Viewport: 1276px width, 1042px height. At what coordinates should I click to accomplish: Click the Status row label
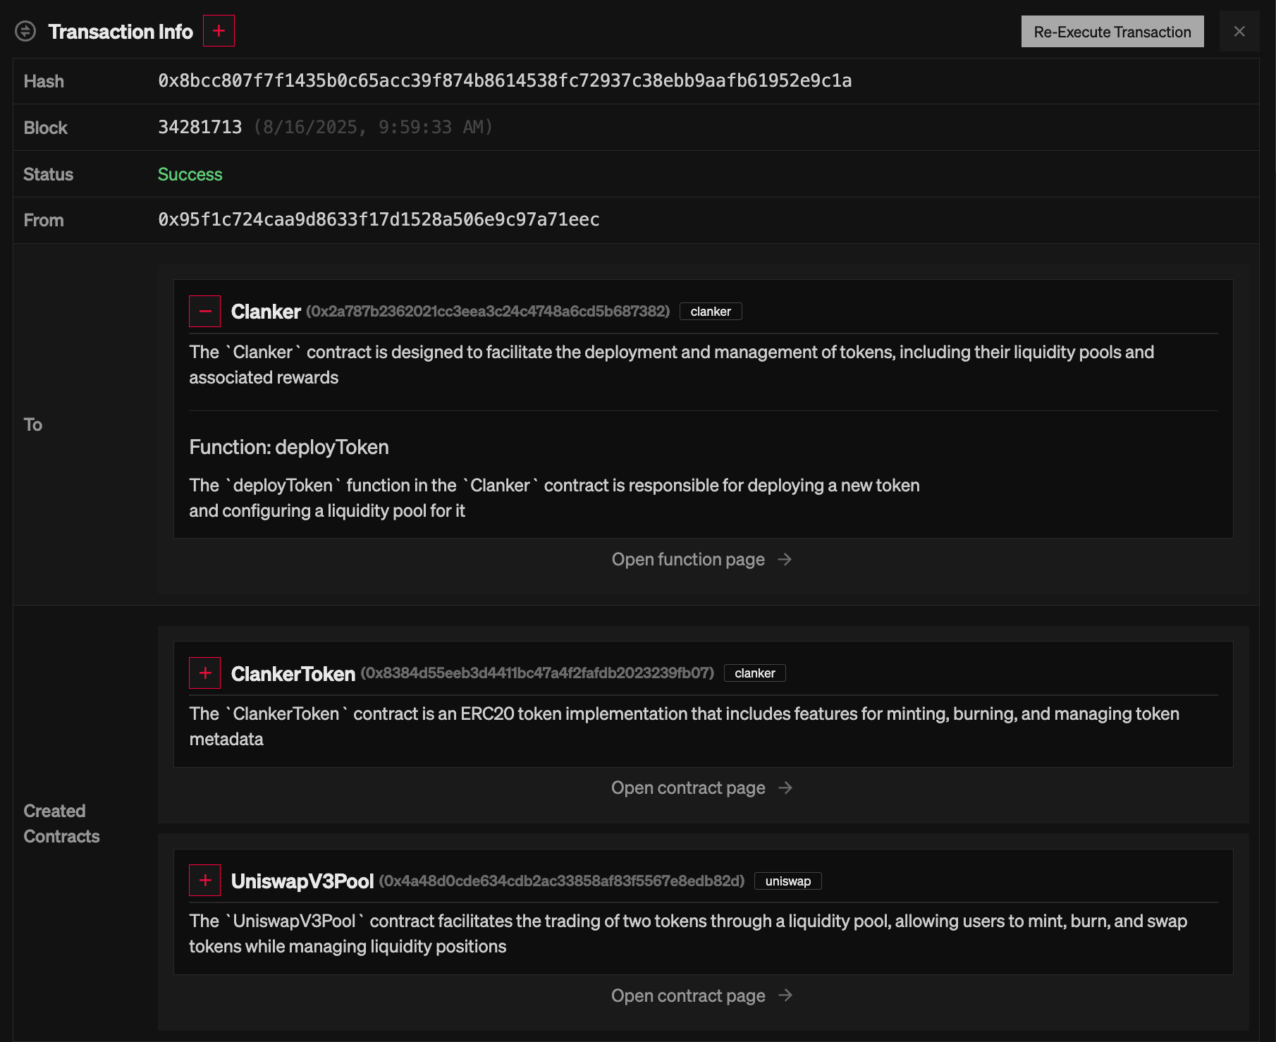pos(49,174)
